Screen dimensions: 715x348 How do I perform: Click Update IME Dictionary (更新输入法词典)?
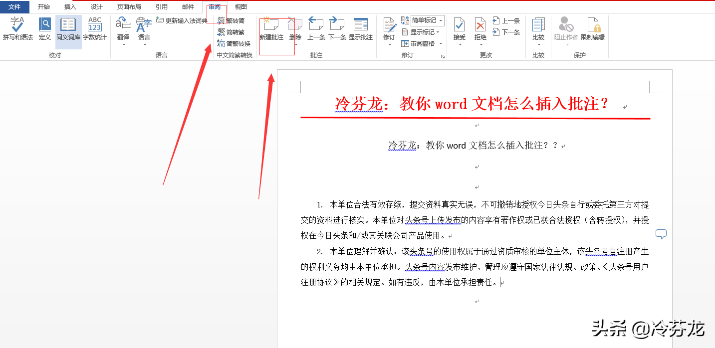[x=182, y=20]
